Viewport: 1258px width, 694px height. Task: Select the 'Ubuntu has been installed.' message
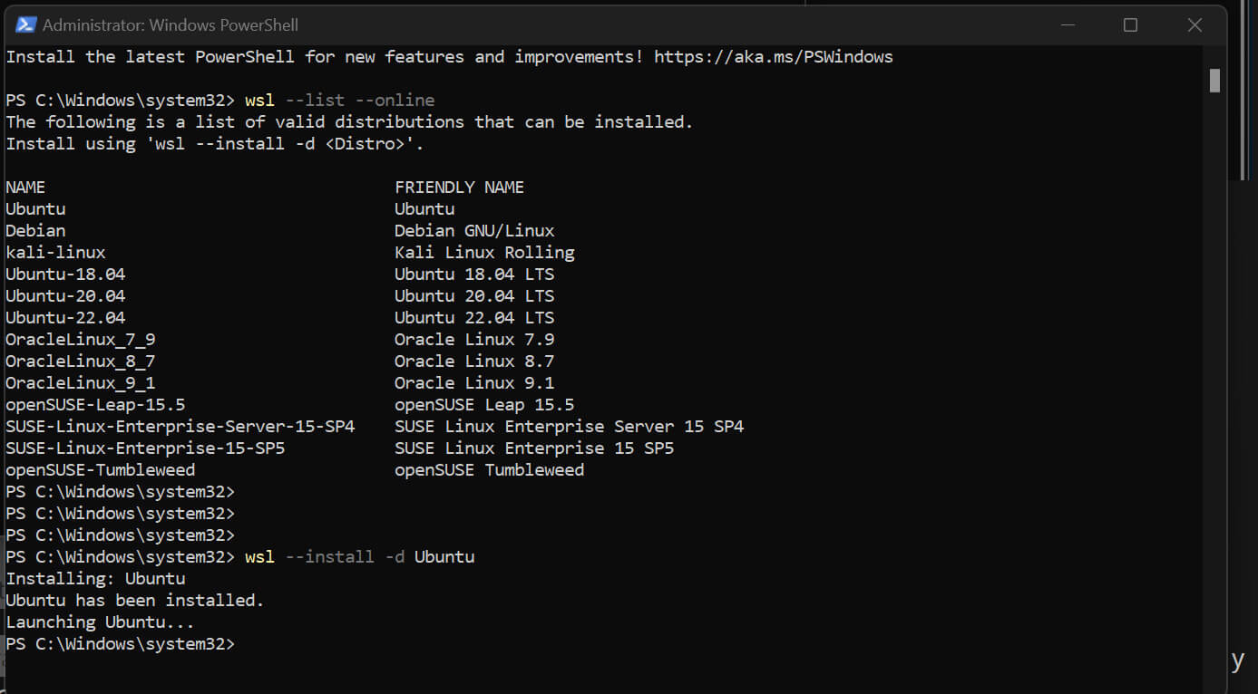[134, 600]
